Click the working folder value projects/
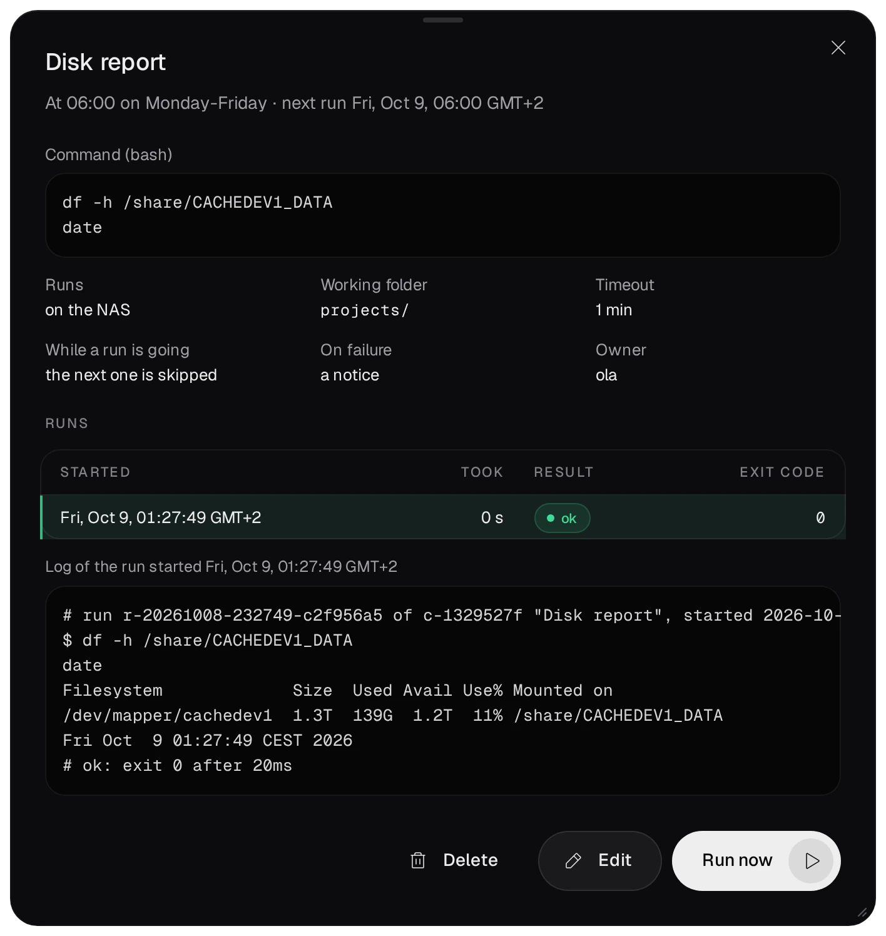886x936 pixels. (364, 310)
